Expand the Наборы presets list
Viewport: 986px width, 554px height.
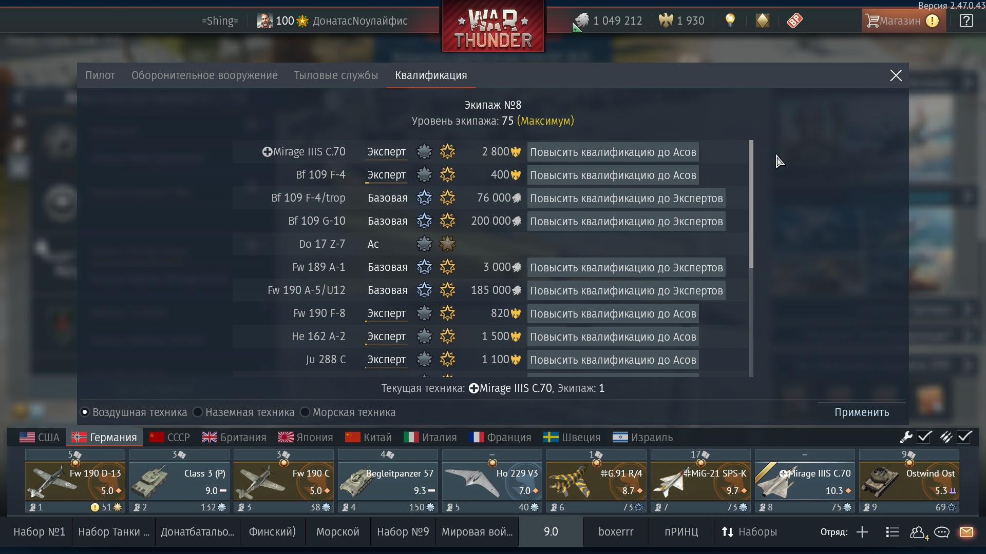pyautogui.click(x=749, y=532)
